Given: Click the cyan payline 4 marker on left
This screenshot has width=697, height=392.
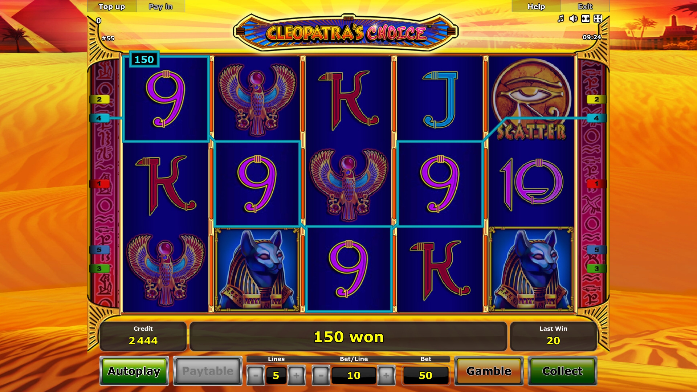Looking at the screenshot, I should [99, 118].
